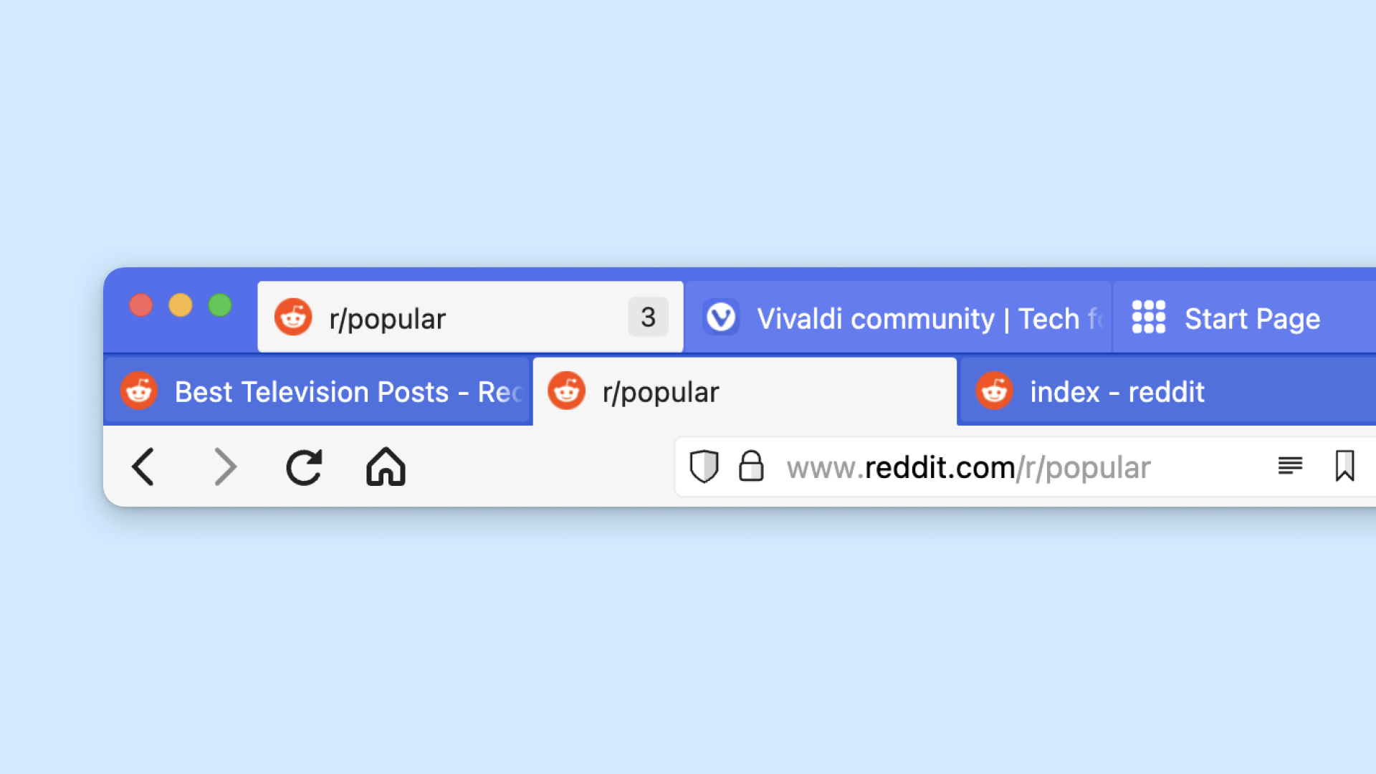The height and width of the screenshot is (774, 1376).
Task: Click the reload page button
Action: [305, 466]
